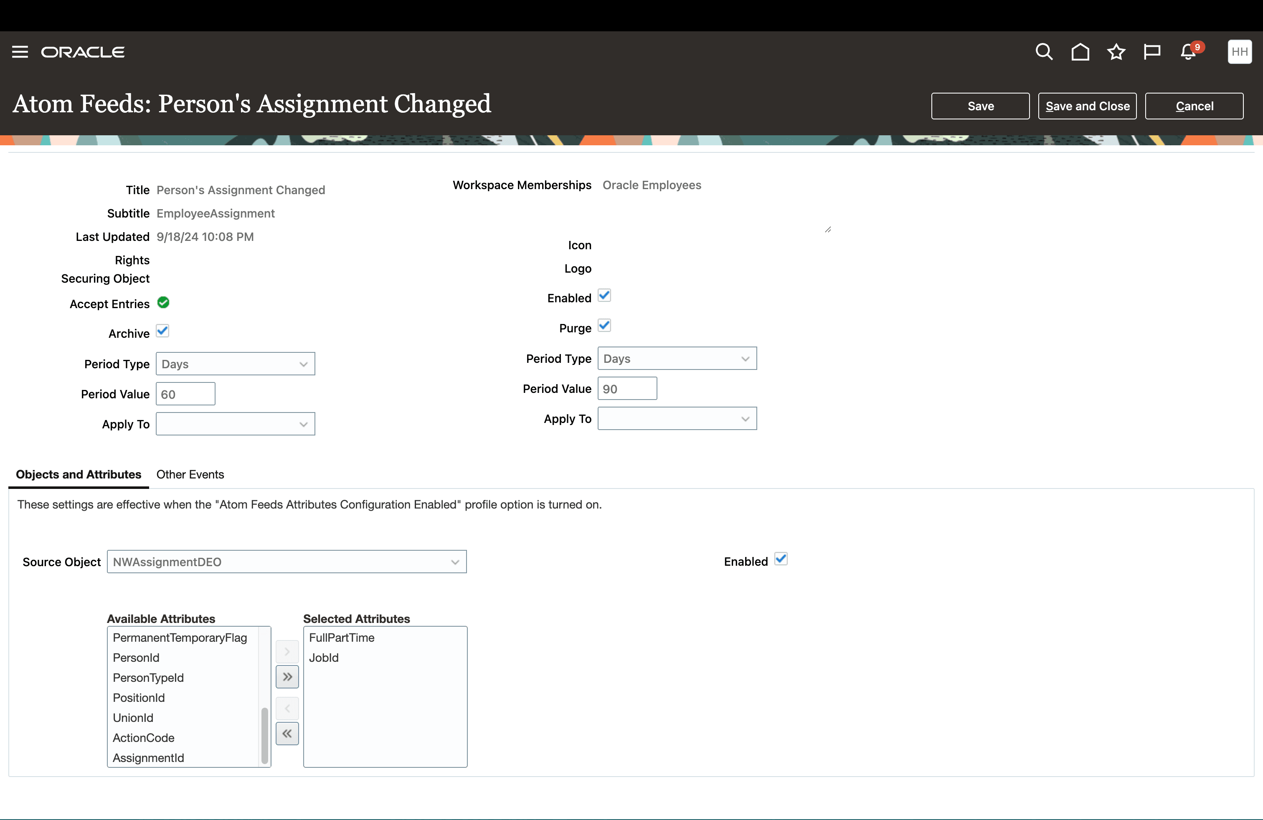Switch to the Other Events tab
Viewport: 1263px width, 820px height.
(190, 474)
